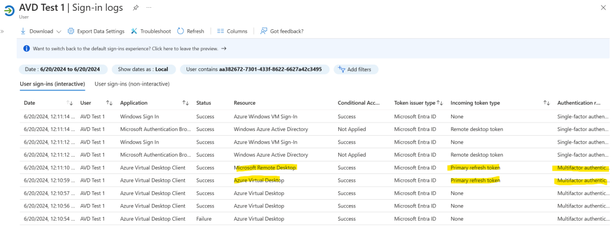Open Export Data Settings gear

(x=71, y=31)
